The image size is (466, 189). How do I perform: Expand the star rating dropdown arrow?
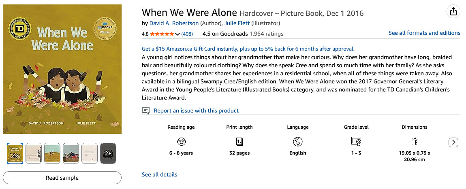click(177, 34)
